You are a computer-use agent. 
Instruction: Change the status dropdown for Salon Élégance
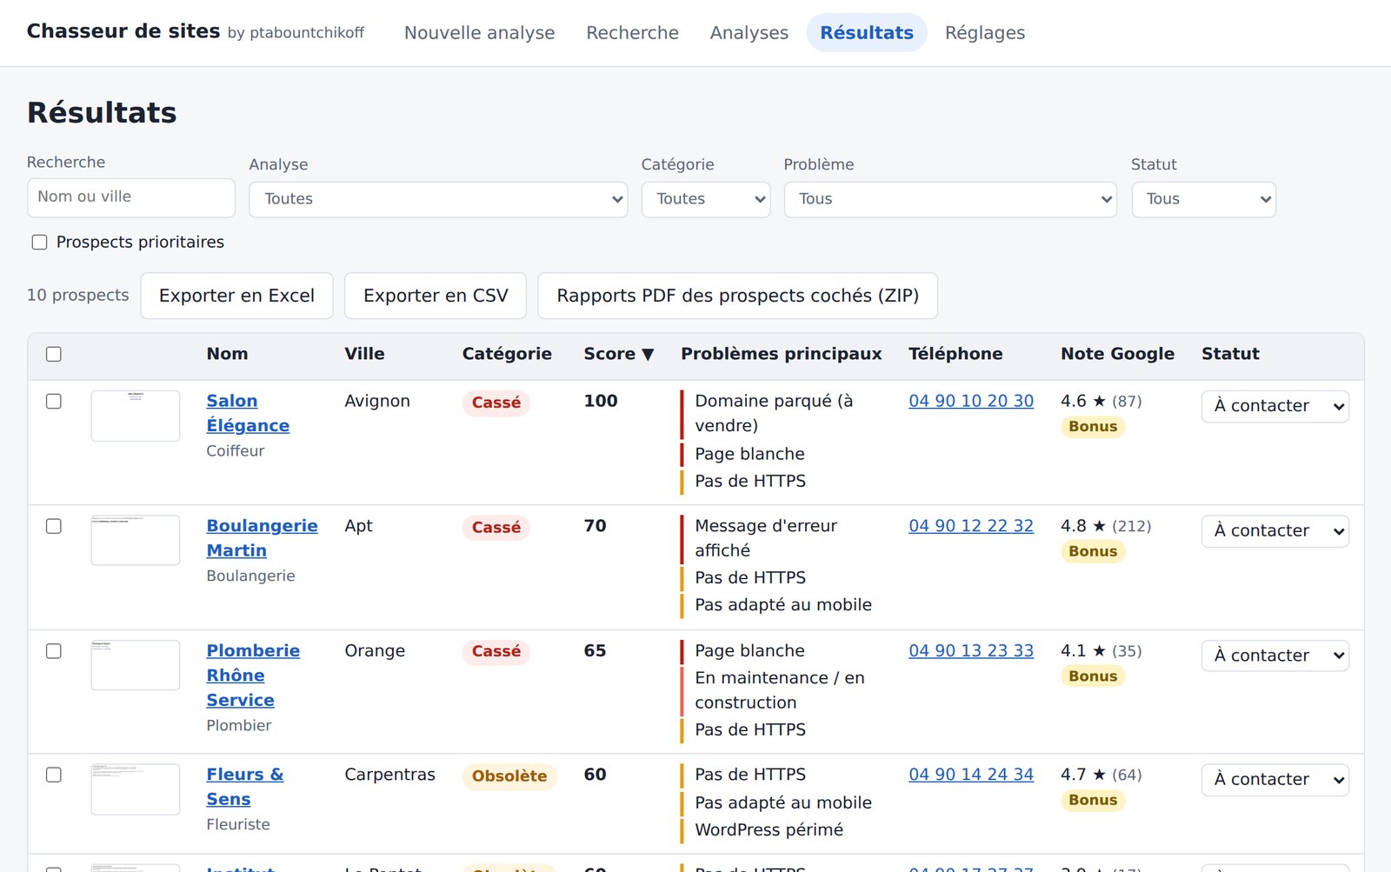coord(1275,406)
